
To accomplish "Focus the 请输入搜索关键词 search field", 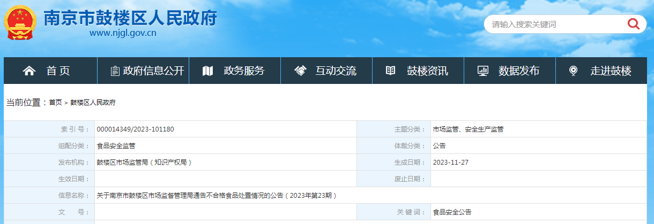I will pyautogui.click(x=555, y=24).
